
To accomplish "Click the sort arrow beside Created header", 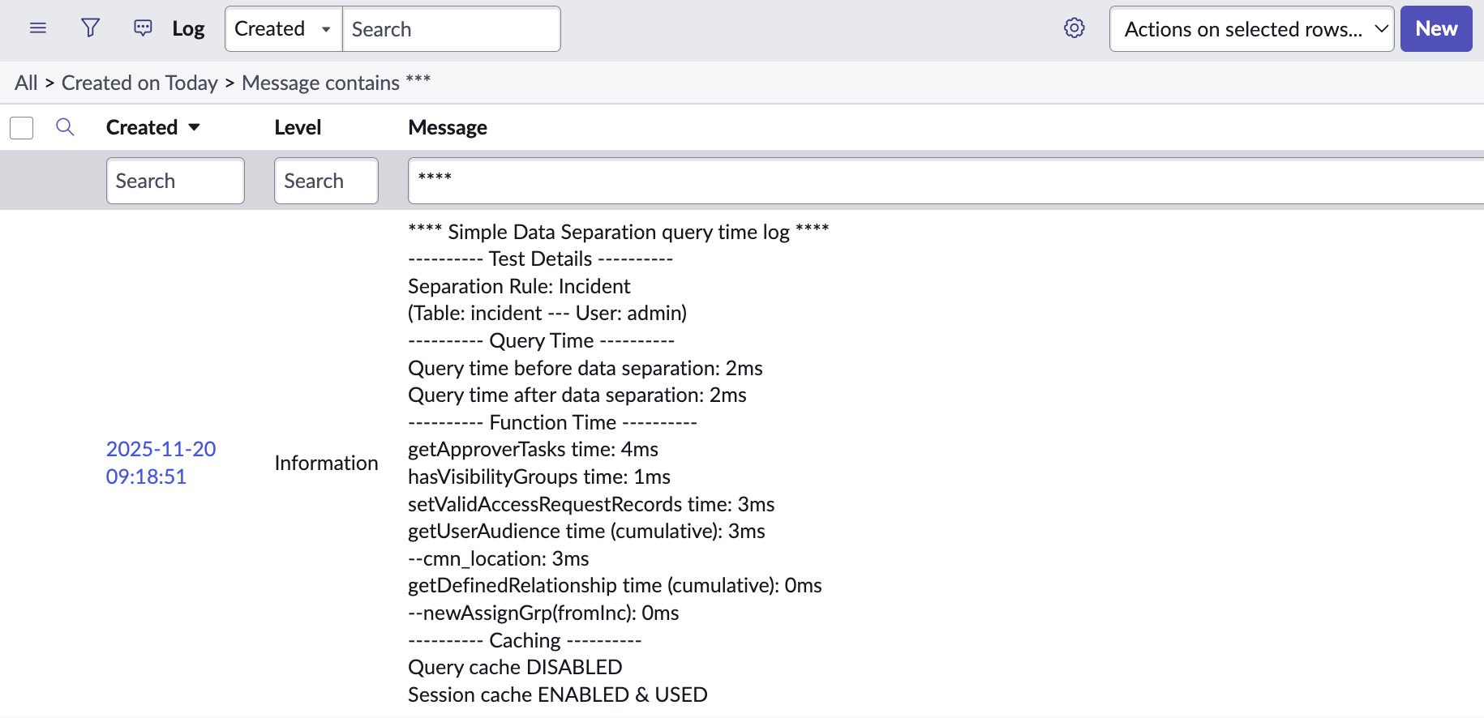I will coord(195,127).
